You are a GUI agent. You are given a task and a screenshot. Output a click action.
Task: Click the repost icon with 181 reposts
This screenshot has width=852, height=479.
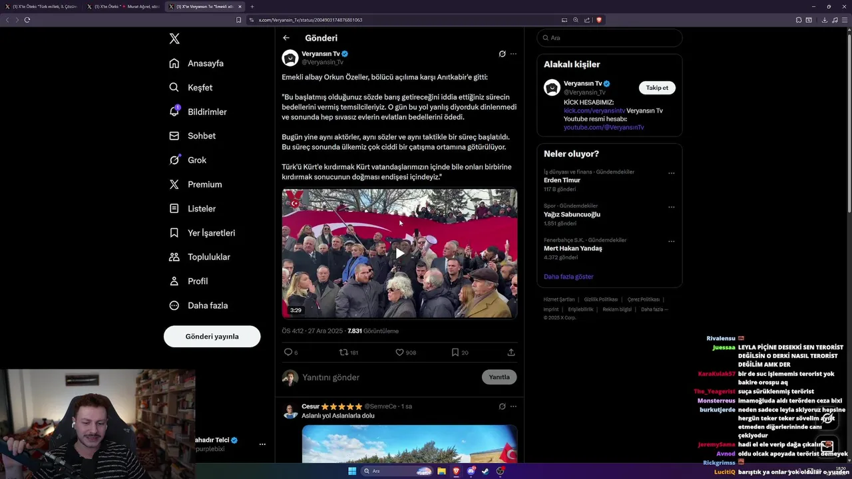point(343,353)
